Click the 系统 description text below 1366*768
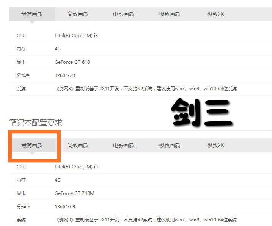This screenshot has height=226, width=272. pos(146,220)
